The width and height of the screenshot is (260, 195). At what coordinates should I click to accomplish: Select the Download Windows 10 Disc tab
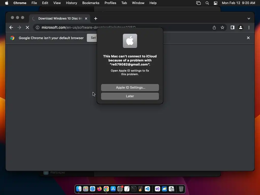(x=60, y=19)
